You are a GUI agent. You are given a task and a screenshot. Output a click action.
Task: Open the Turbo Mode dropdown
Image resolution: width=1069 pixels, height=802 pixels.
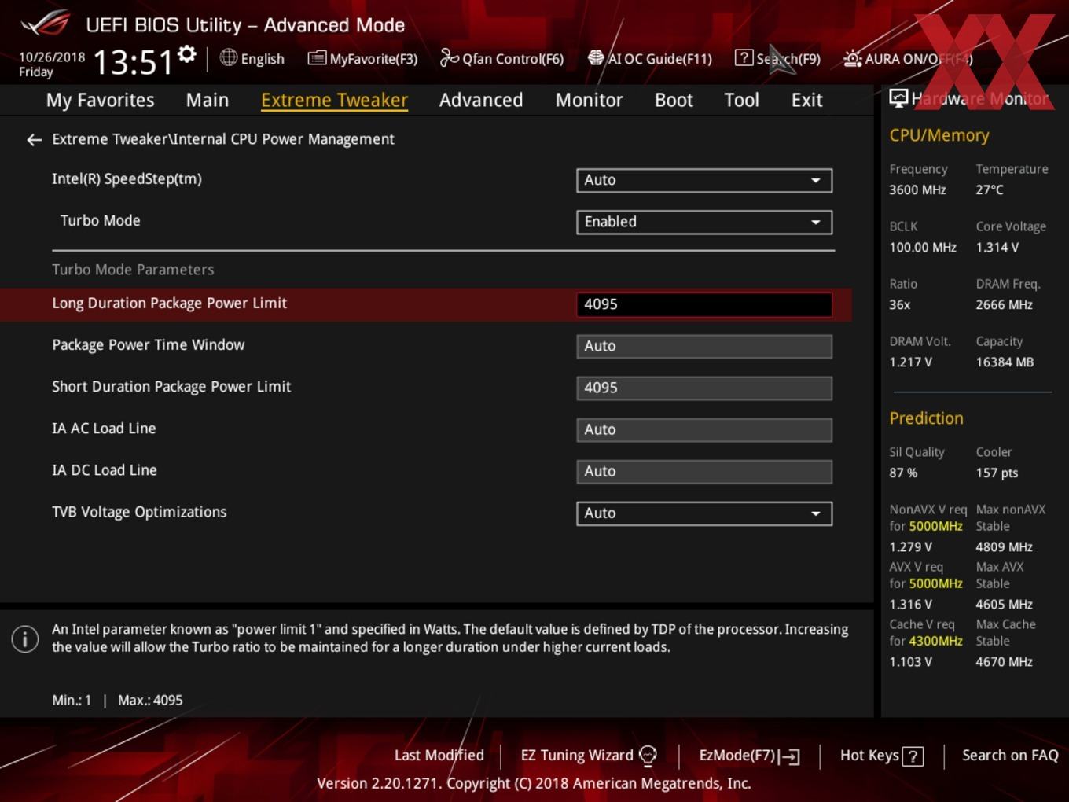tap(704, 222)
